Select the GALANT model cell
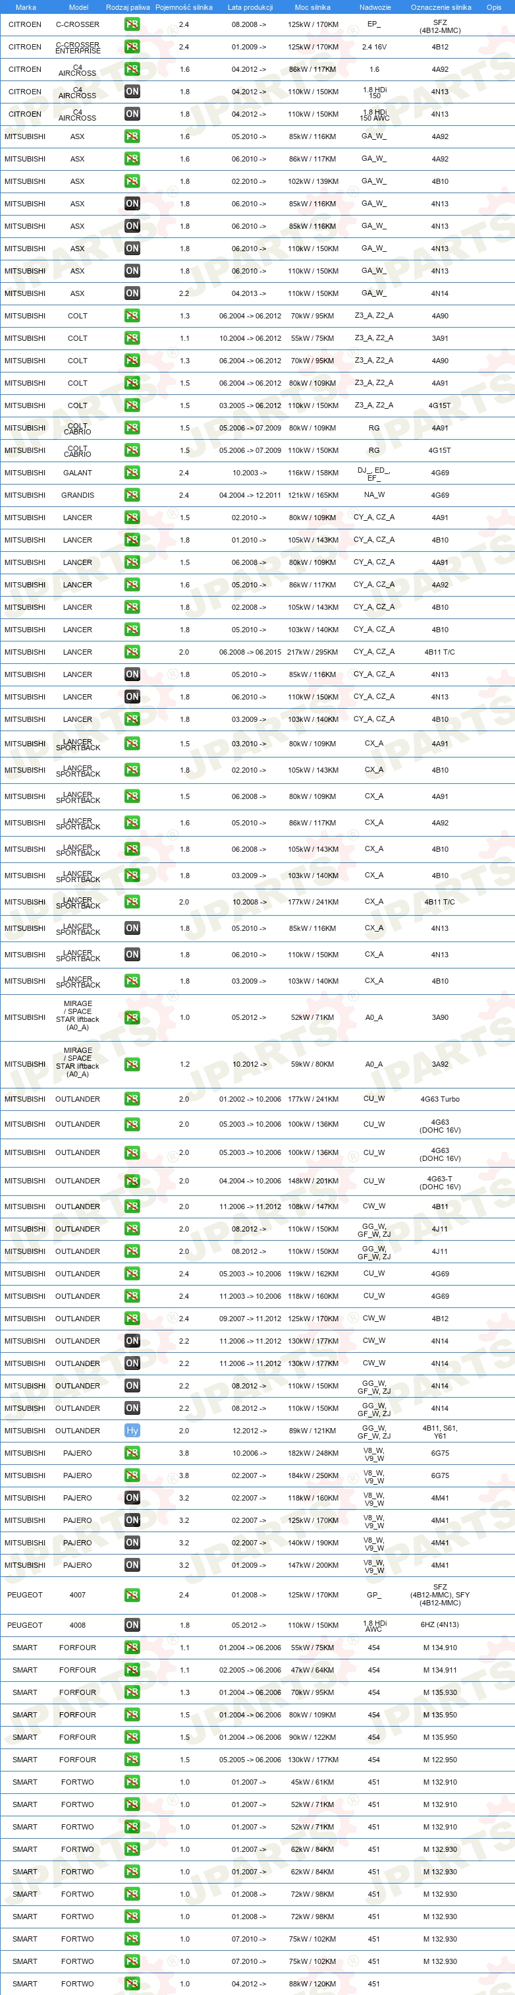The width and height of the screenshot is (515, 1995). coord(77,473)
